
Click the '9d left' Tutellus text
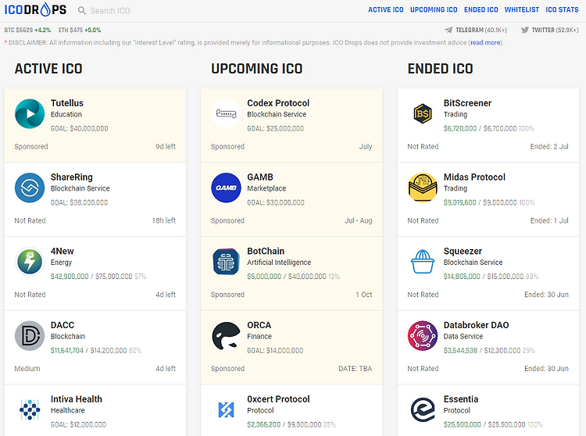[166, 146]
